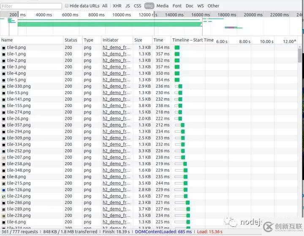This screenshot has width=304, height=236.
Task: Click the Load: 15.36 s status text
Action: tap(209, 232)
